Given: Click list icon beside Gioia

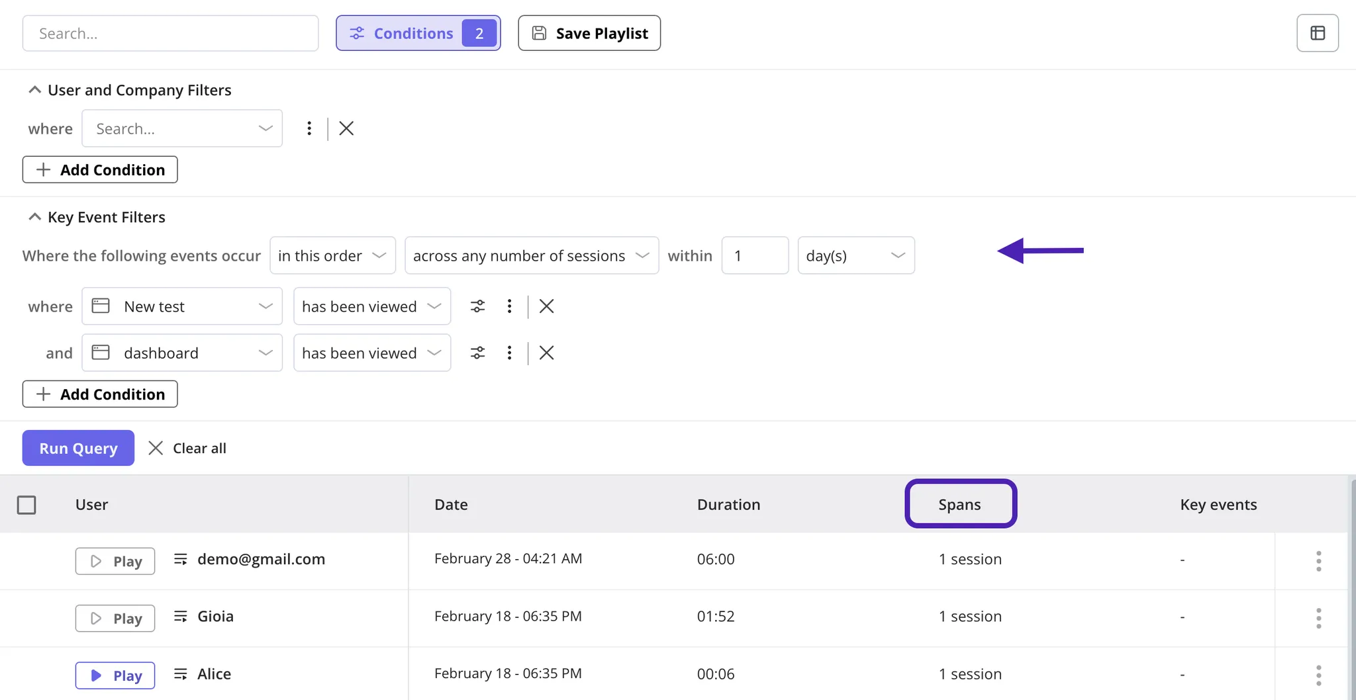Looking at the screenshot, I should [180, 616].
